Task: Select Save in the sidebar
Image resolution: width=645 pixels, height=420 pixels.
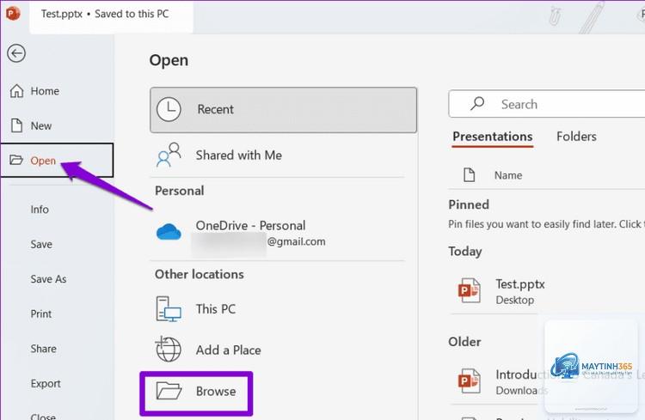Action: [x=41, y=245]
